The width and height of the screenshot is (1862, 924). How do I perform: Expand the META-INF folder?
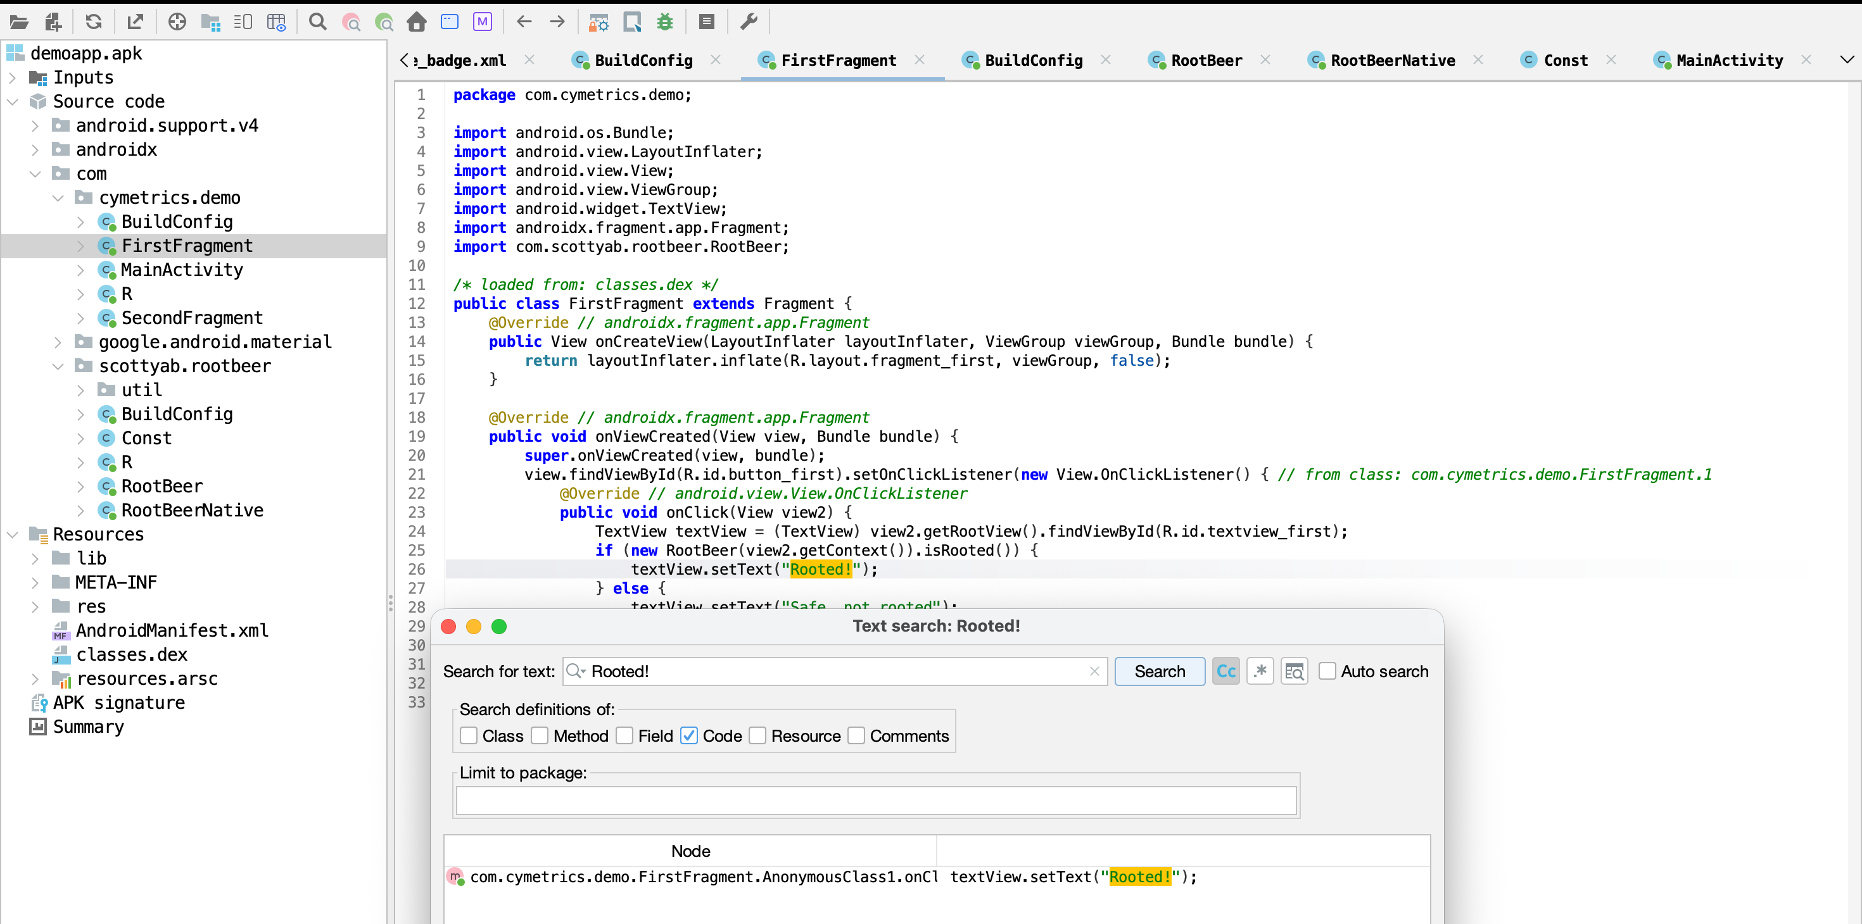coord(35,582)
